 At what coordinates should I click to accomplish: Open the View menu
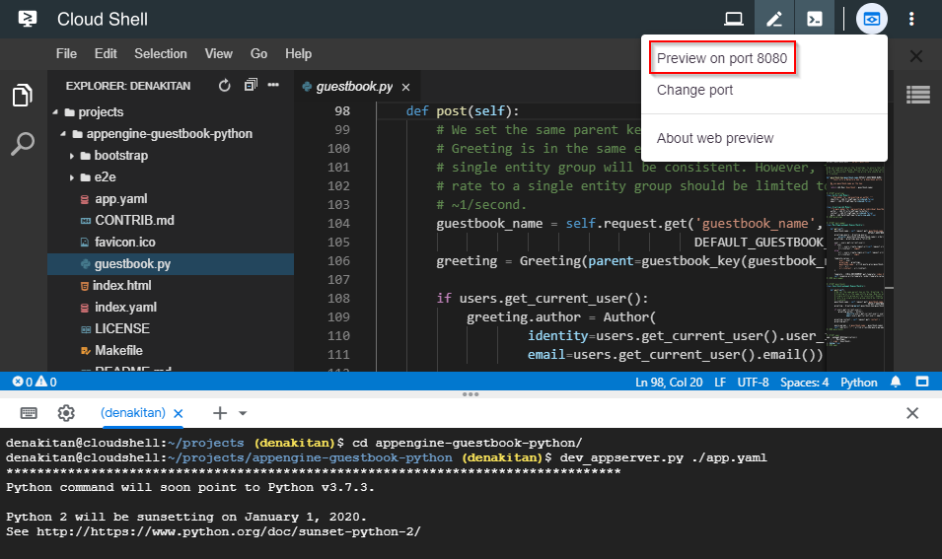(219, 54)
